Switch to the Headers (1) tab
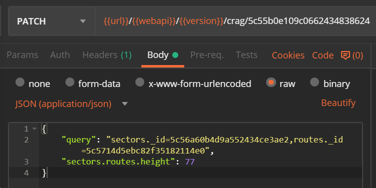Viewport: 376px width, 188px height. (107, 55)
